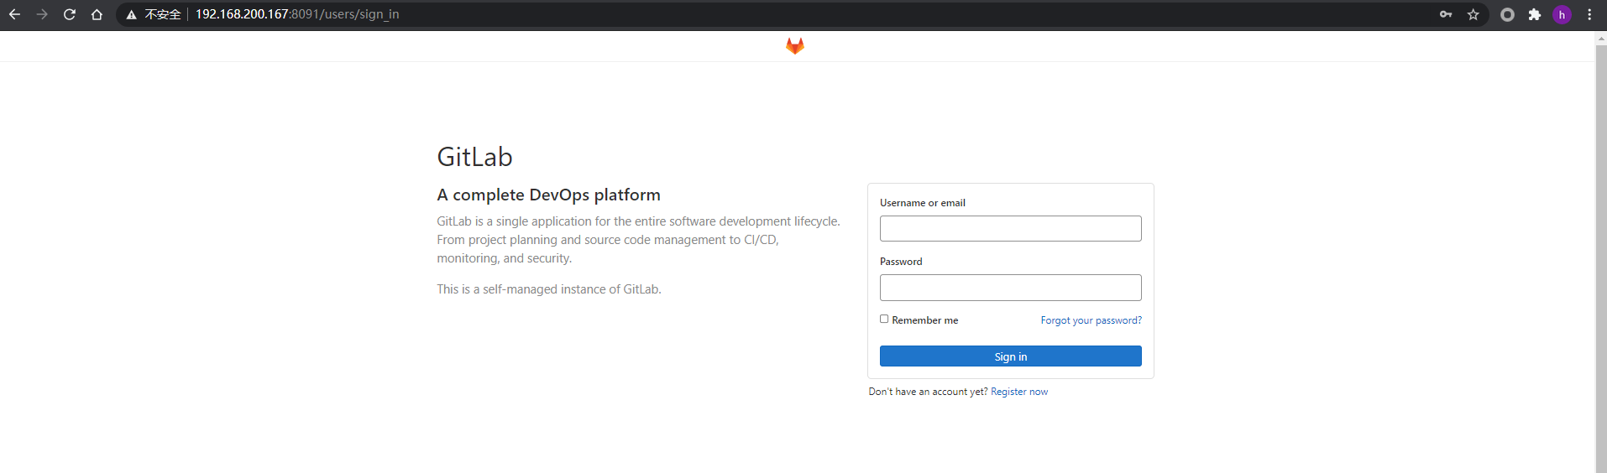Open saved passwords key icon

point(1446,14)
